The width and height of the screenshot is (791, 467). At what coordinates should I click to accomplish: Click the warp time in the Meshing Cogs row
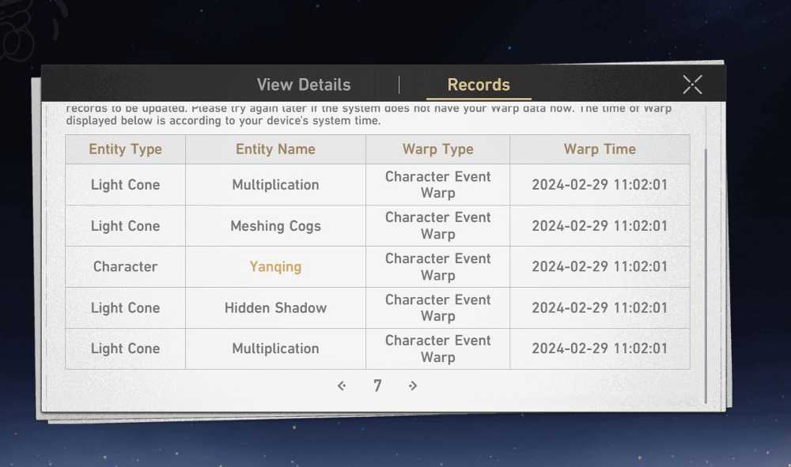point(600,226)
